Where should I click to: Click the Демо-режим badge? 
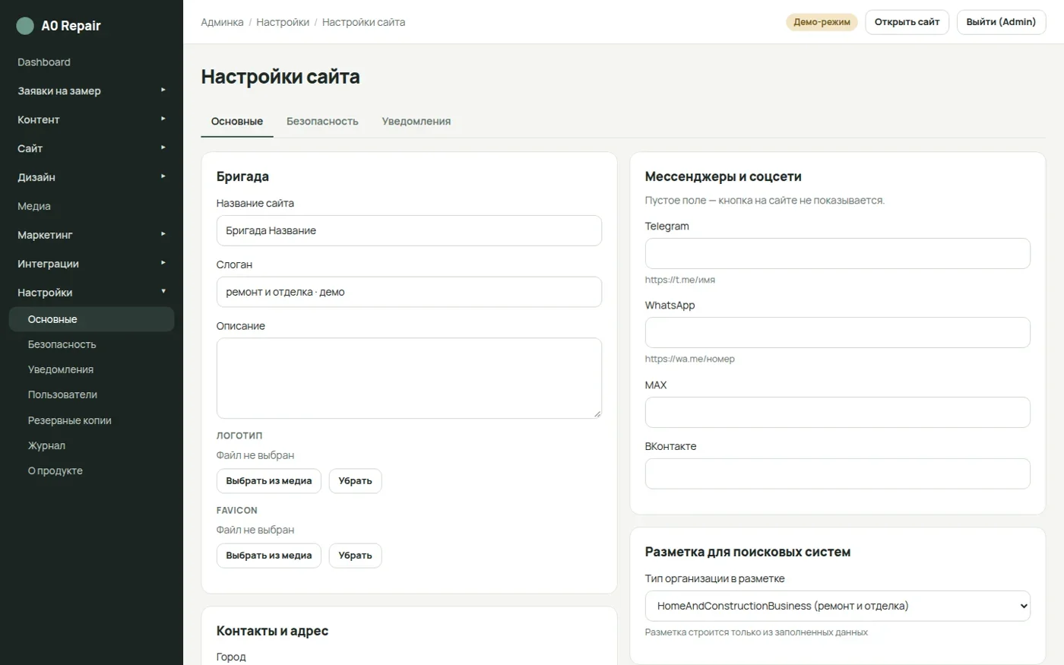tap(822, 22)
